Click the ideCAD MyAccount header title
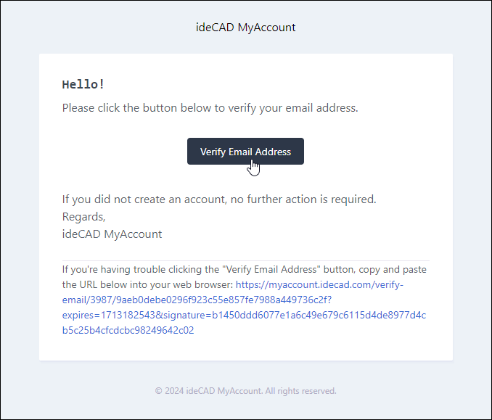 click(246, 28)
